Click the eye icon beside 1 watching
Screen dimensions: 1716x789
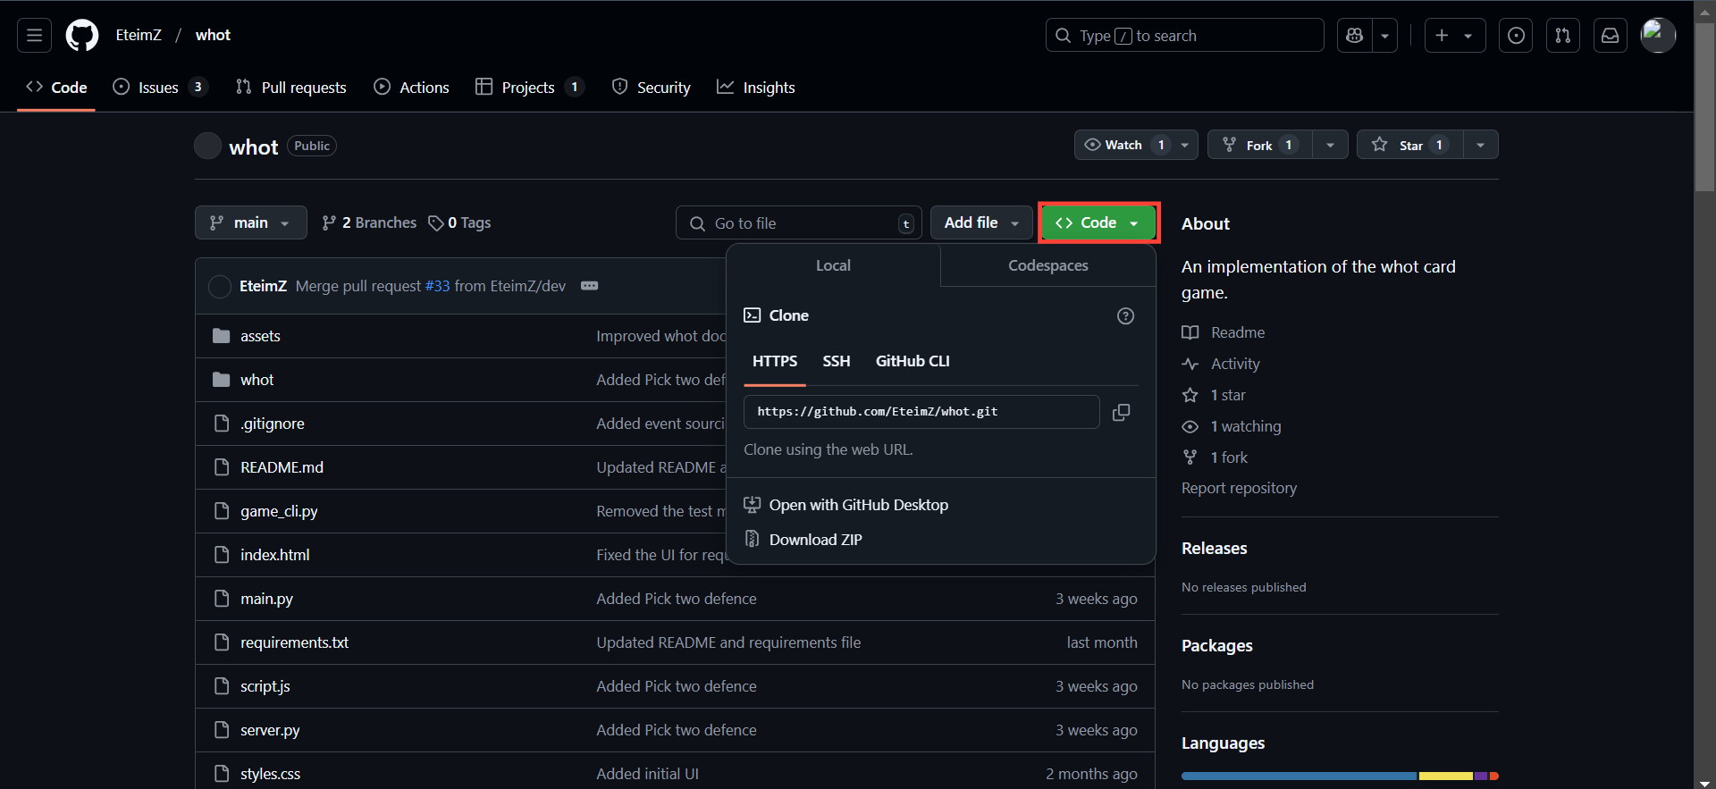[1190, 426]
